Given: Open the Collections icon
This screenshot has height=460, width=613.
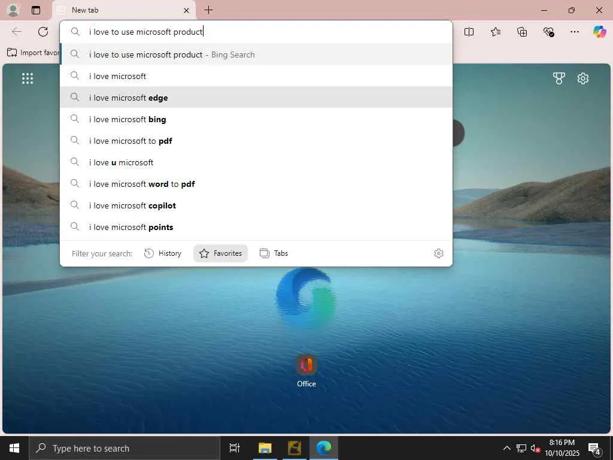Looking at the screenshot, I should [522, 32].
